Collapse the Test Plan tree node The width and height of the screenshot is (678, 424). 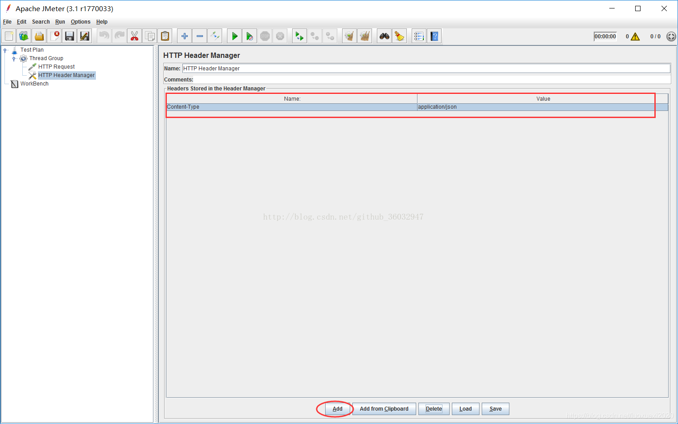(5, 50)
